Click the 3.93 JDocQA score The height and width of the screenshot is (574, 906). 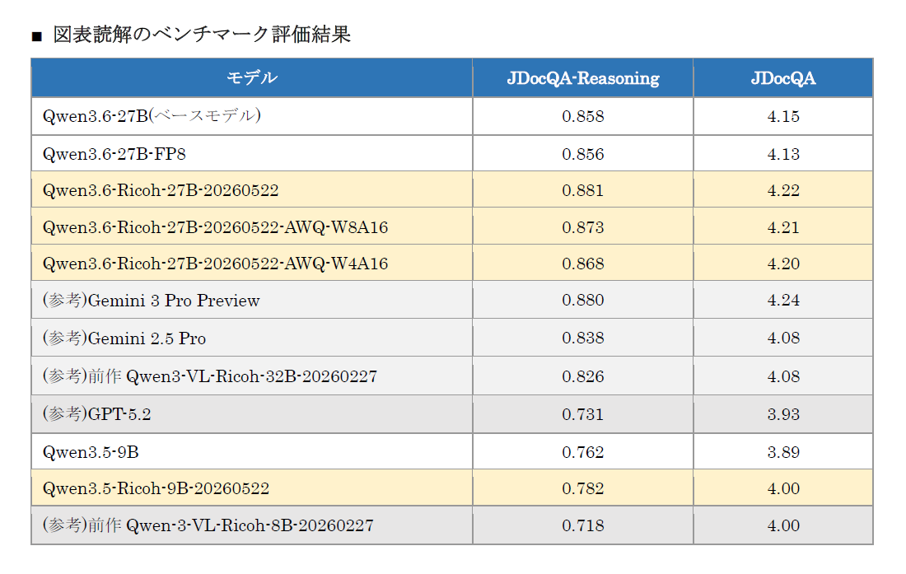pos(783,414)
